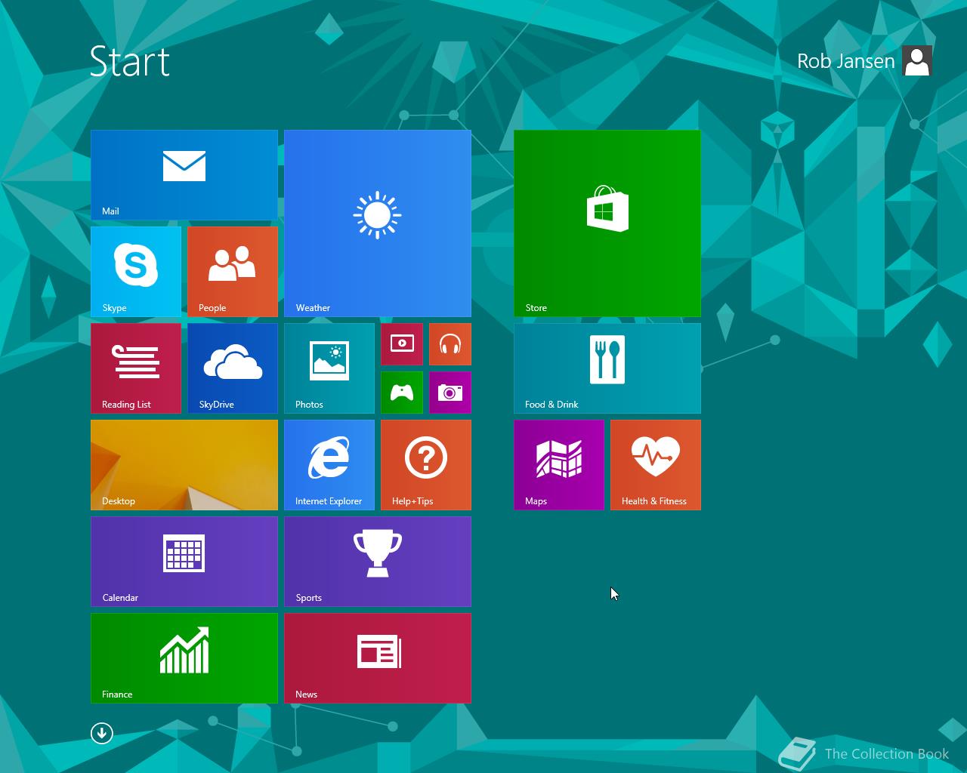The height and width of the screenshot is (773, 967).
Task: Open the Health & Fitness tile
Action: [656, 465]
